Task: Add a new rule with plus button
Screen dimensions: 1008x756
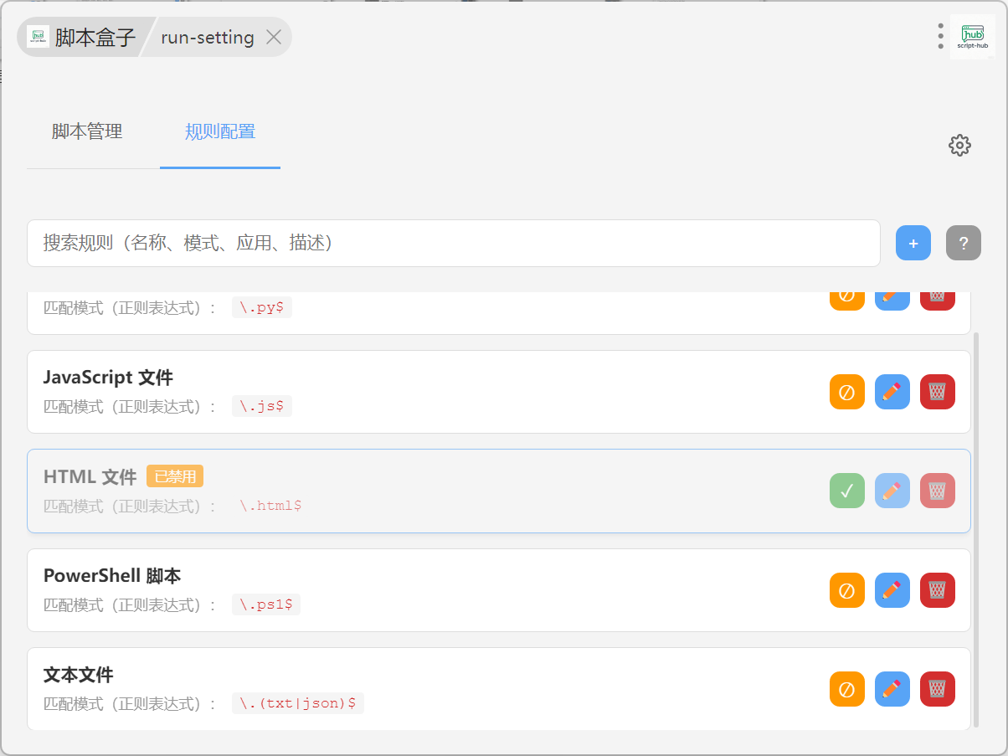Action: click(913, 244)
